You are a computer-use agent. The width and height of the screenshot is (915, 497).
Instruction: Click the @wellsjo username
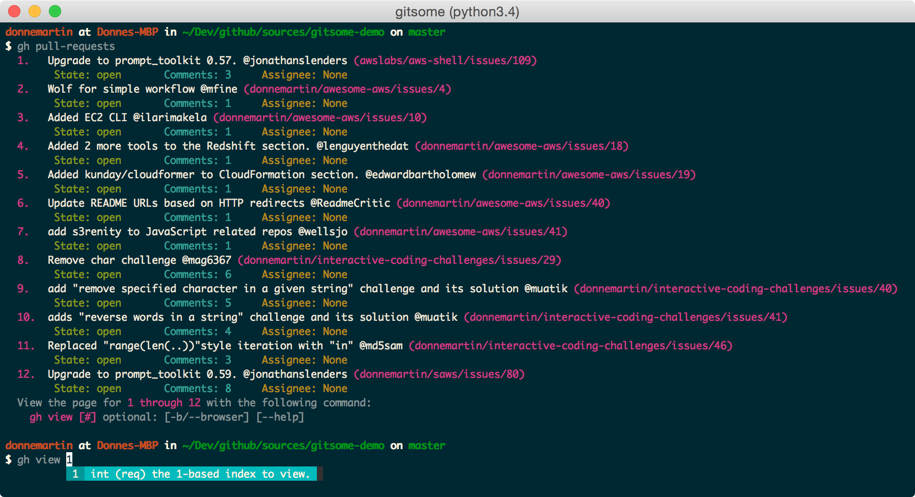tap(323, 232)
